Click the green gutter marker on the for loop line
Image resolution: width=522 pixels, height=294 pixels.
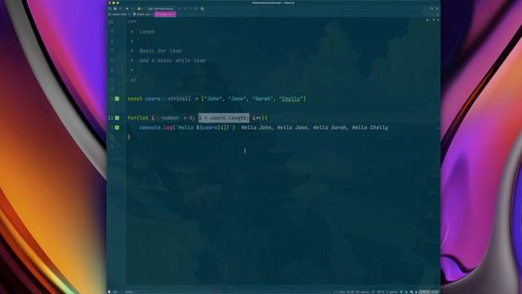click(x=117, y=118)
